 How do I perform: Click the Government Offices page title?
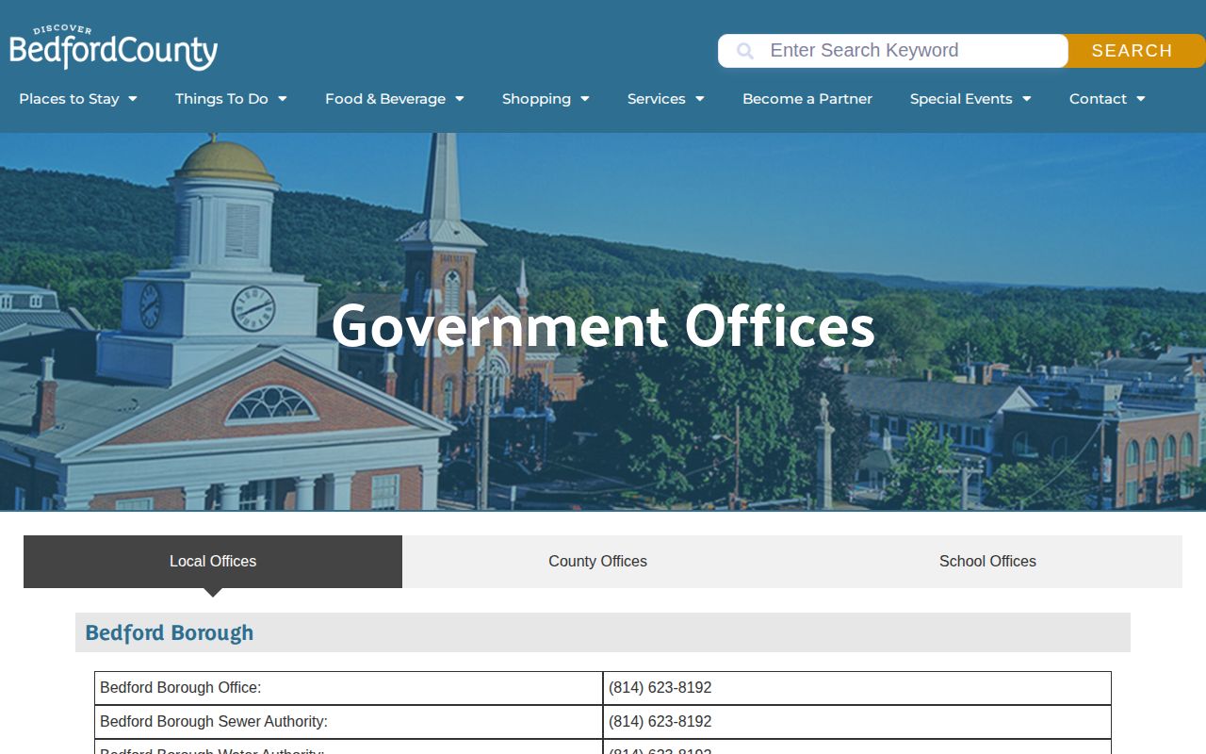click(x=603, y=326)
